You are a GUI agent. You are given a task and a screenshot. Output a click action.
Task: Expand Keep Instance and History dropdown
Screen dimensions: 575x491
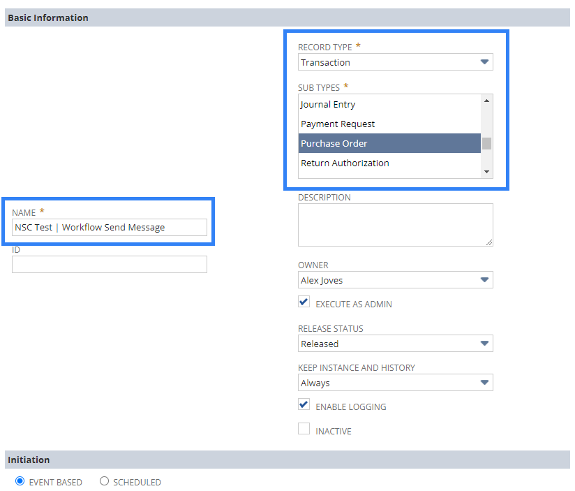coord(395,383)
